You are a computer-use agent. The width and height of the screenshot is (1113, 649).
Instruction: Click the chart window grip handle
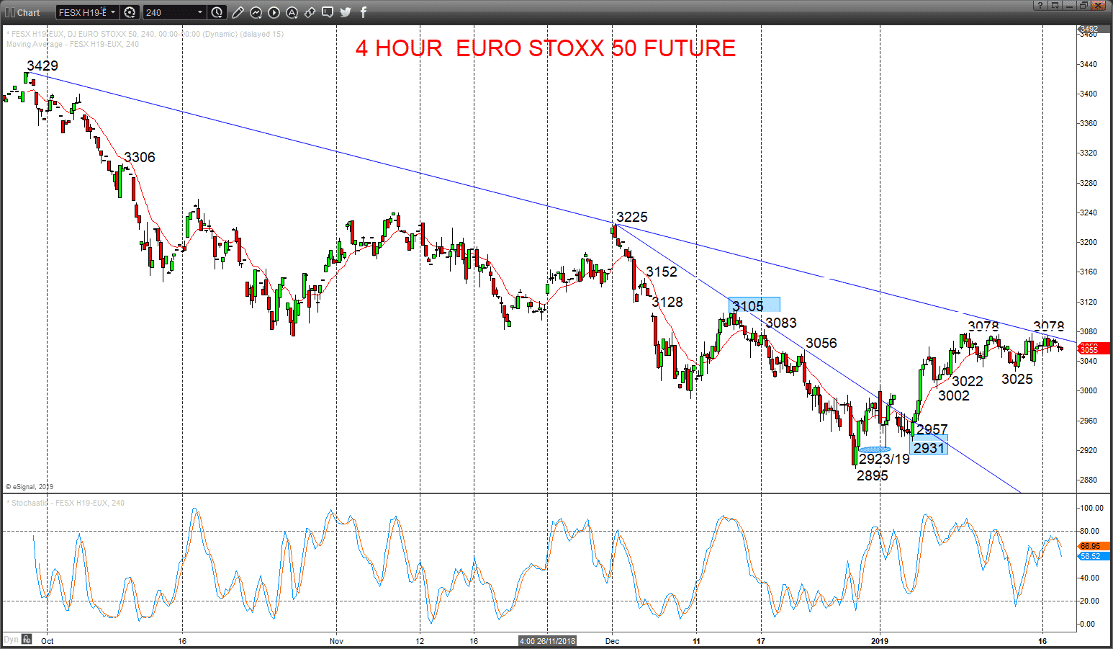(x=9, y=12)
